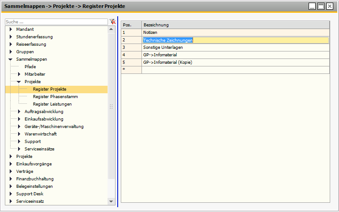Viewport: 339px width, 212px height.
Task: Collapse the Sammelmappen tree node
Action: (11, 59)
